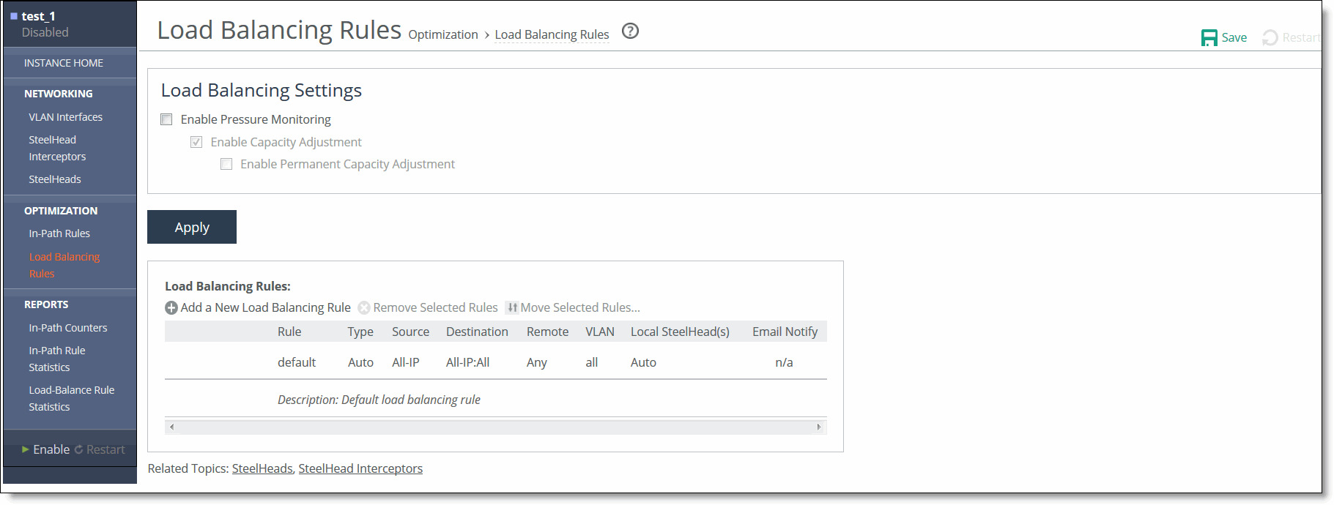Click the plus icon to add rule
The width and height of the screenshot is (1334, 505).
[171, 308]
